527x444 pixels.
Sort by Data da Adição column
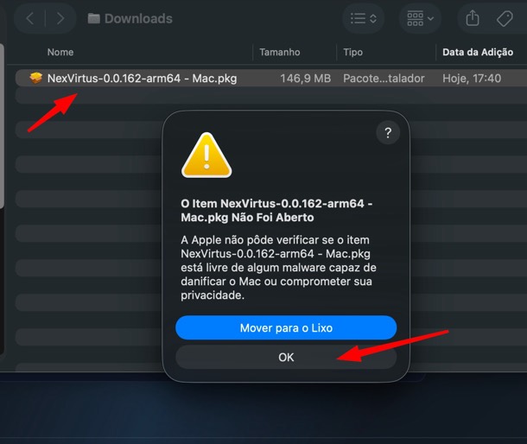coord(478,52)
